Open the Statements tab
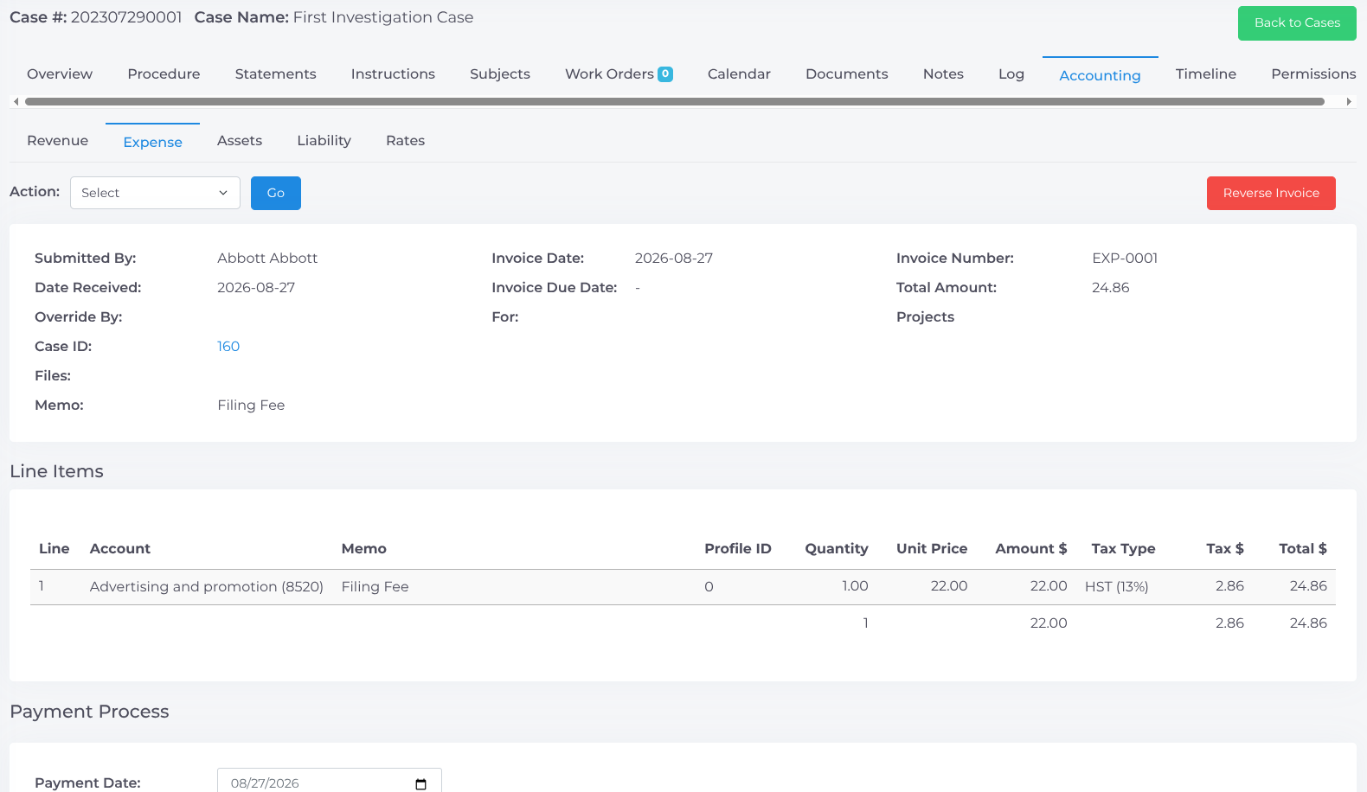 click(275, 74)
